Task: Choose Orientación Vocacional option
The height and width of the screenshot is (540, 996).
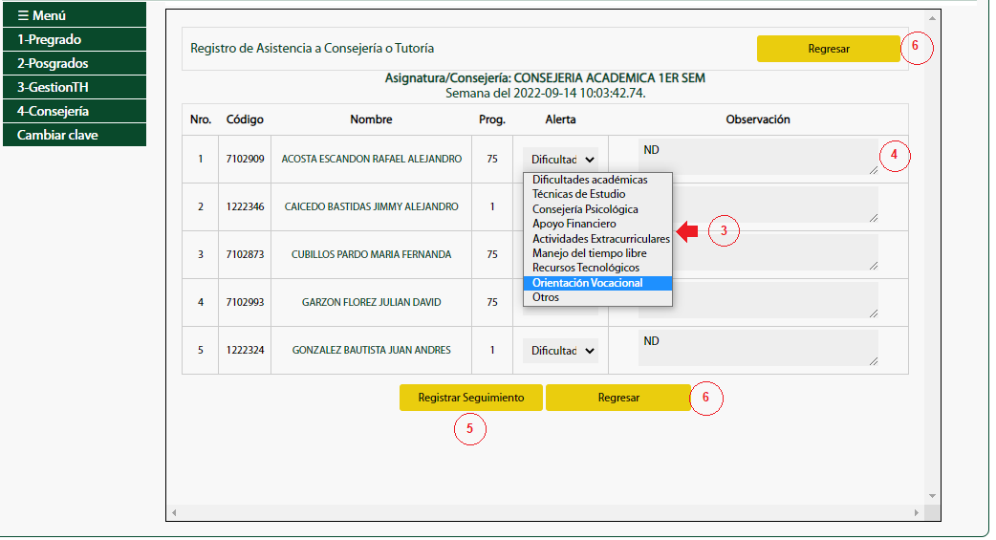Action: tap(597, 283)
